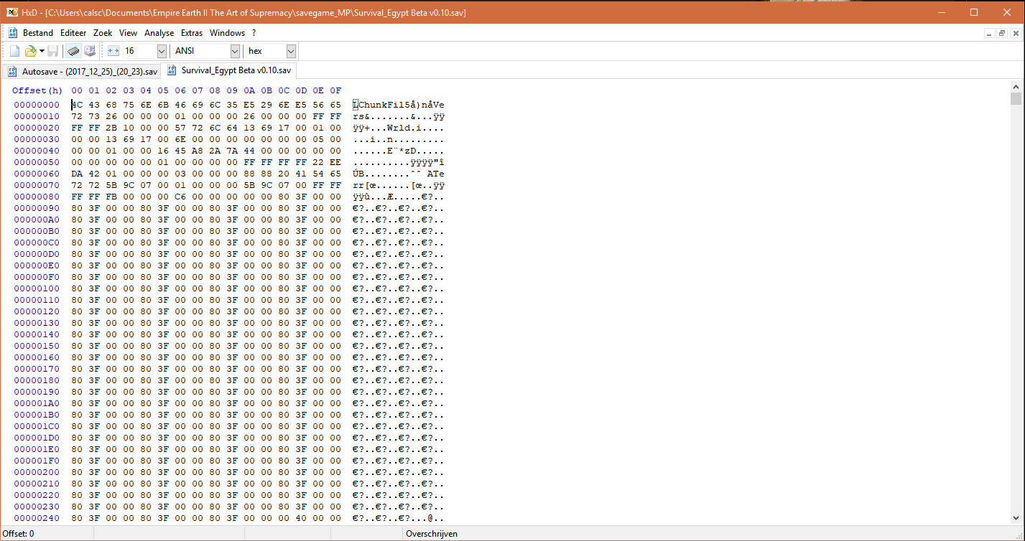Click the scrollbar up arrow
This screenshot has height=541, width=1025.
pos(1015,86)
